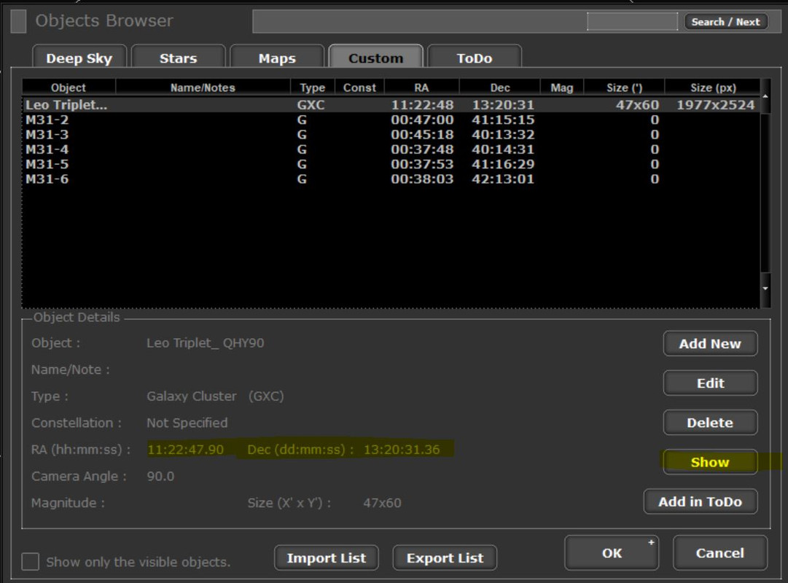Viewport: 788px width, 583px height.
Task: Select the M31-2 row
Action: click(x=391, y=120)
